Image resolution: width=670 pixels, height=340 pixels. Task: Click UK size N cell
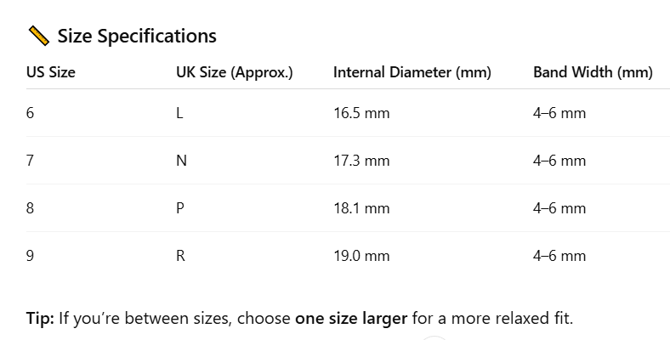[180, 161]
